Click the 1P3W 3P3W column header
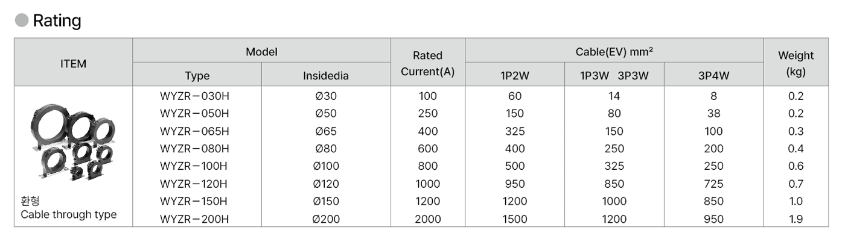The height and width of the screenshot is (242, 842). pos(614,76)
